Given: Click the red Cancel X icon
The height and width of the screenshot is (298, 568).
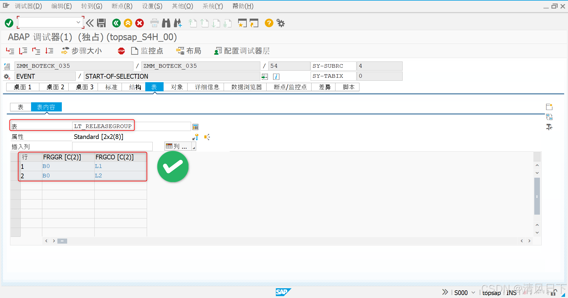Looking at the screenshot, I should tap(140, 23).
